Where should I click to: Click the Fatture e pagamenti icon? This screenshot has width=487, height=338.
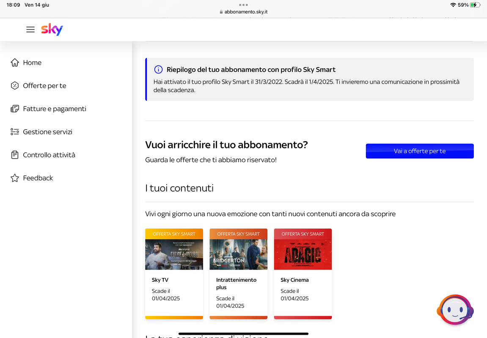pyautogui.click(x=15, y=109)
